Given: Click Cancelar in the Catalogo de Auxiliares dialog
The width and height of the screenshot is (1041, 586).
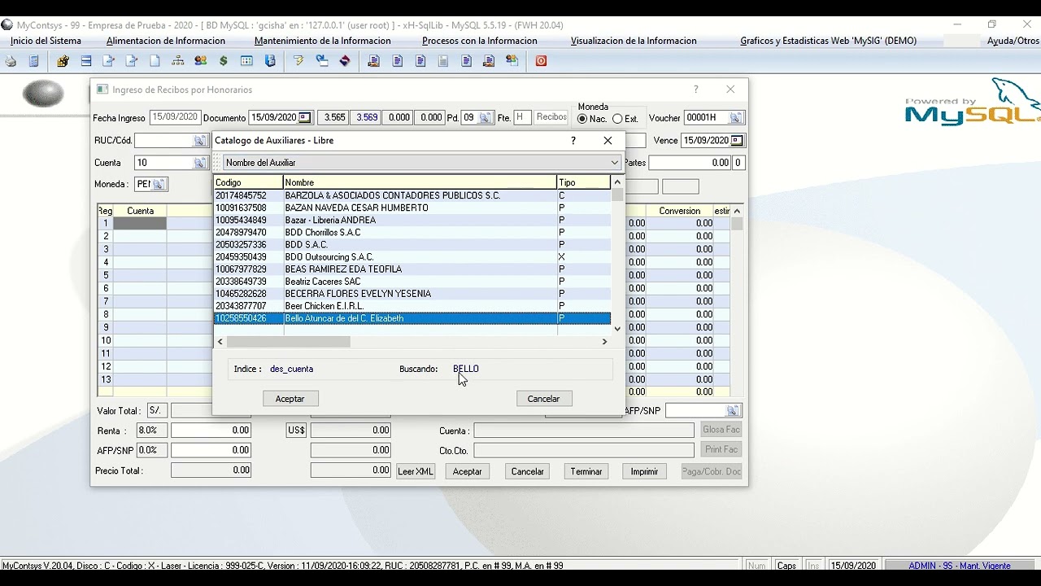Looking at the screenshot, I should point(544,399).
